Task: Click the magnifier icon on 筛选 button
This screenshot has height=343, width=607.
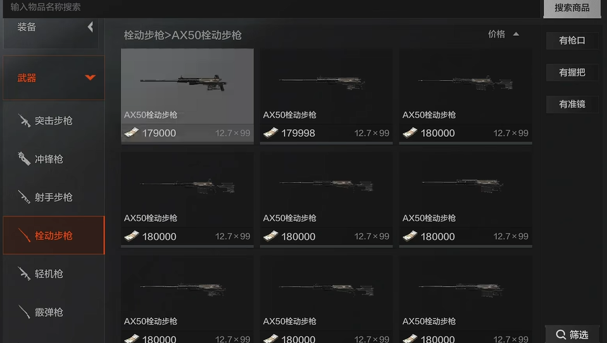Action: 561,335
